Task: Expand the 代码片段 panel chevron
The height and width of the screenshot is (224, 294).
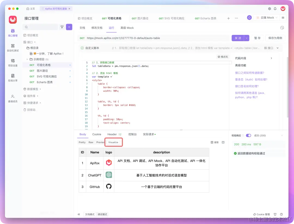Action: 271,58
